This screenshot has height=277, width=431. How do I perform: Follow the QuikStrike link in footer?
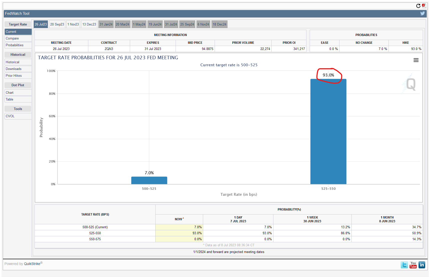32,264
